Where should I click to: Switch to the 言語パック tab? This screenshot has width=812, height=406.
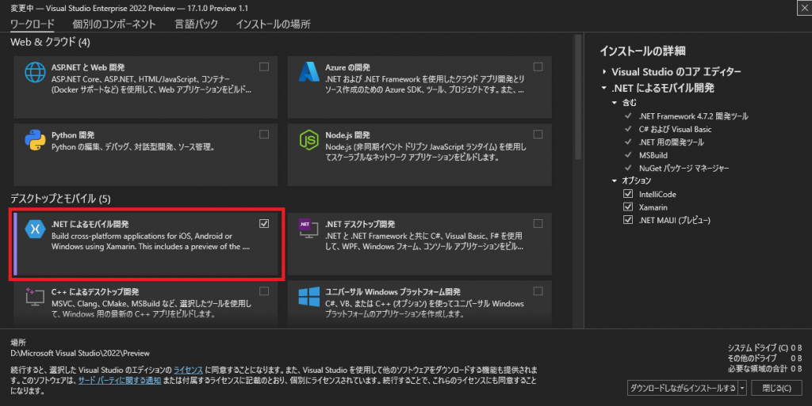(x=197, y=25)
